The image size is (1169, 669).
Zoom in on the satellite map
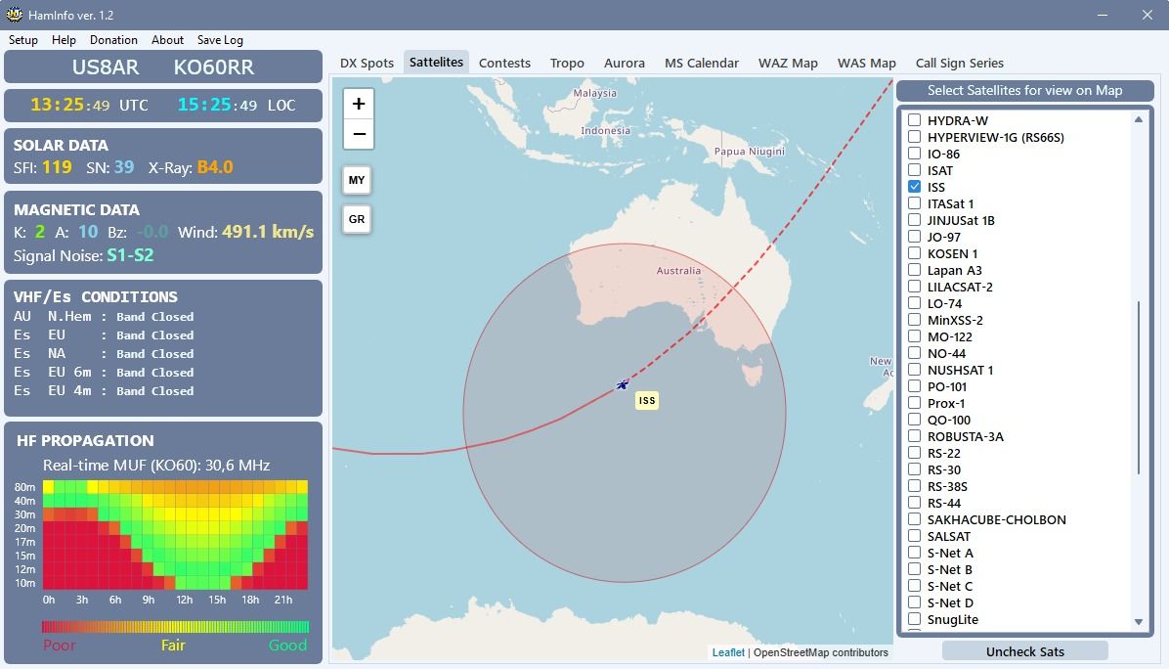pos(359,104)
